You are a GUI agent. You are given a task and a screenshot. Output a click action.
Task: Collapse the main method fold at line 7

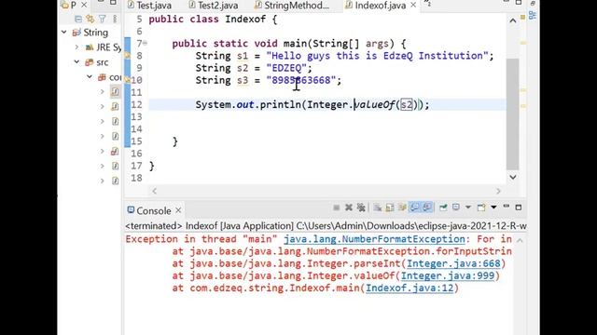146,43
